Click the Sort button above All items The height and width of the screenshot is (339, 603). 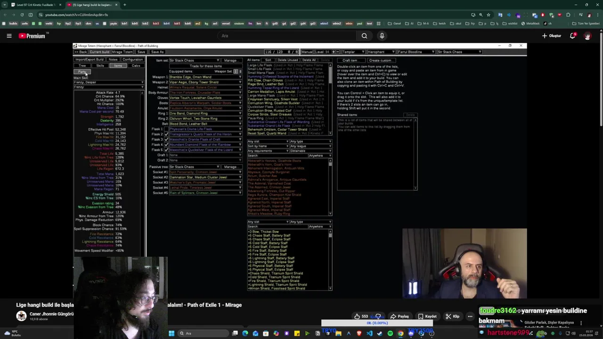coord(268,60)
